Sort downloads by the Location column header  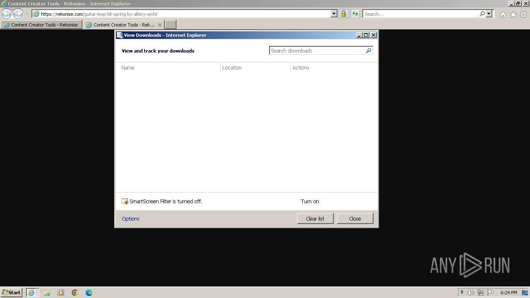(x=255, y=67)
